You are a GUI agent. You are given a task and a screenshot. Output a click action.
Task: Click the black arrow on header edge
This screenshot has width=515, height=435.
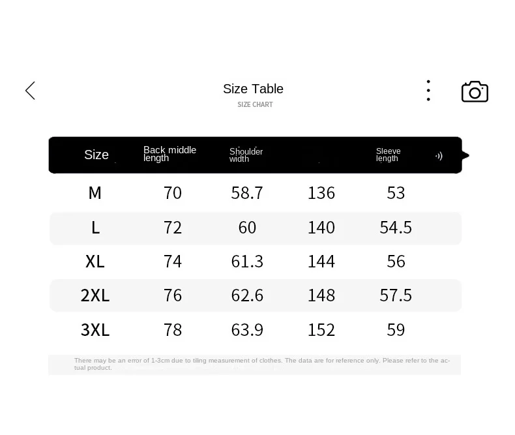pyautogui.click(x=465, y=155)
